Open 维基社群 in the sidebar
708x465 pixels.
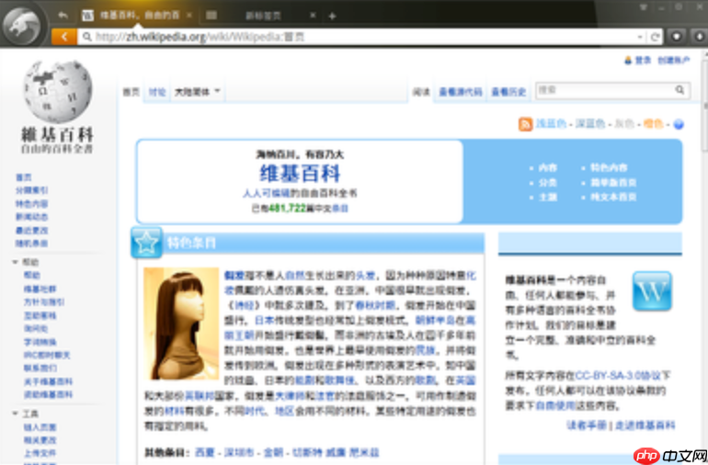pos(40,289)
